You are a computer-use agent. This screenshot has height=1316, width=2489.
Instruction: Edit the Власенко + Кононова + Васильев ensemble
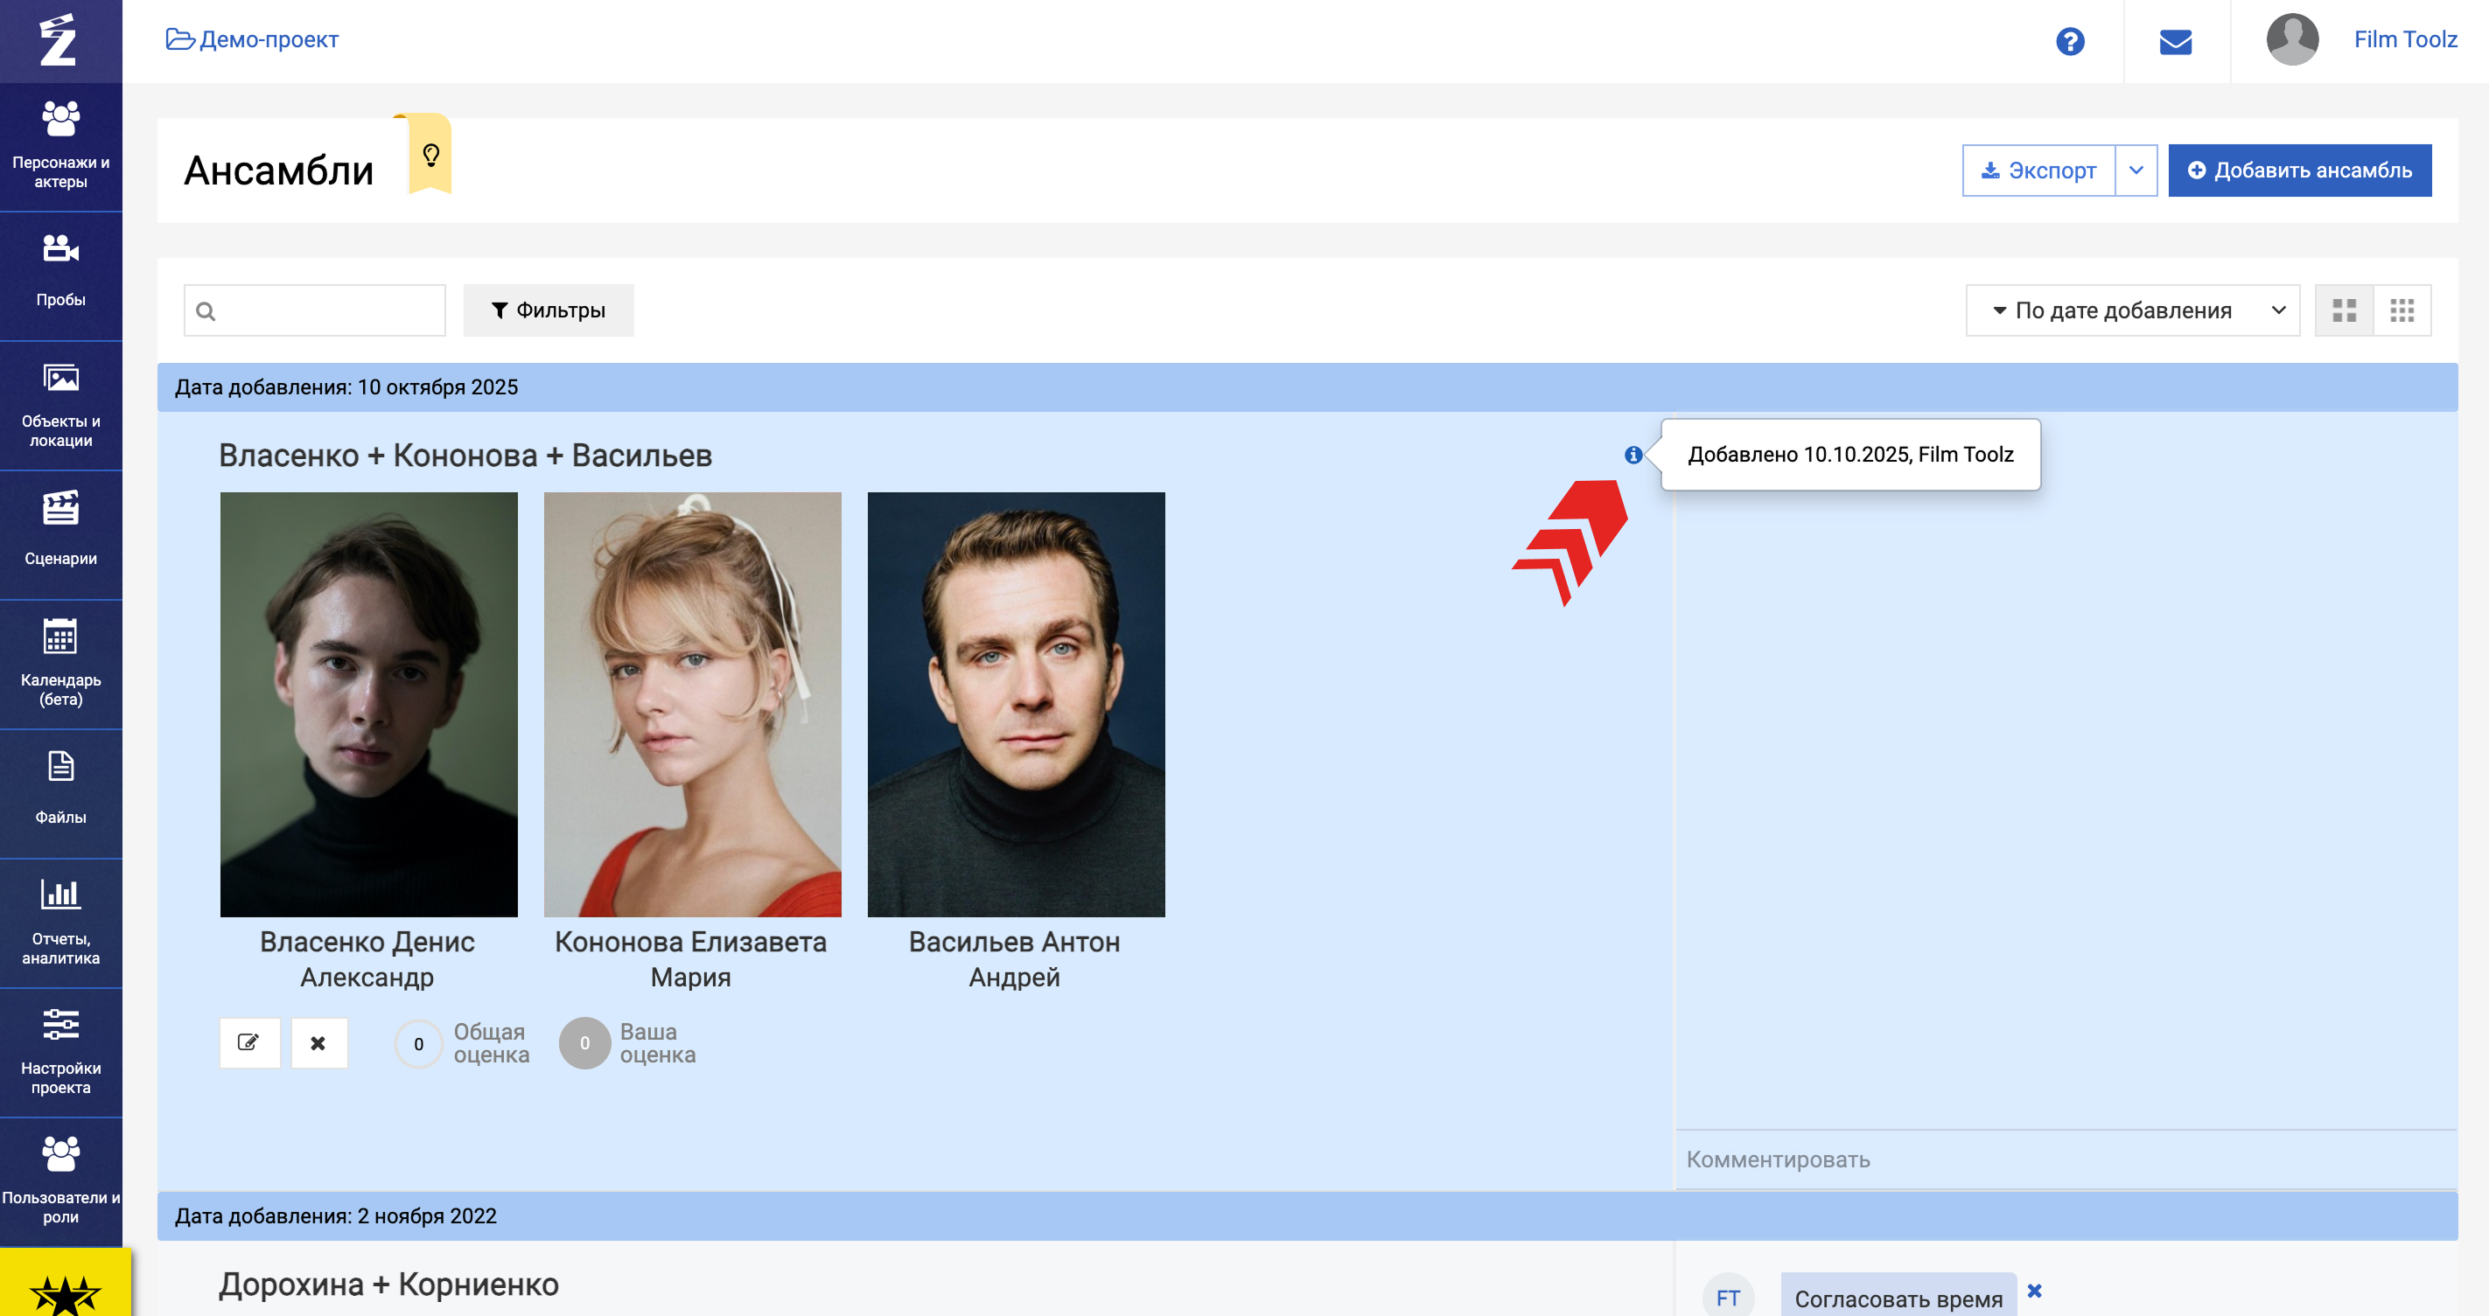pyautogui.click(x=249, y=1043)
